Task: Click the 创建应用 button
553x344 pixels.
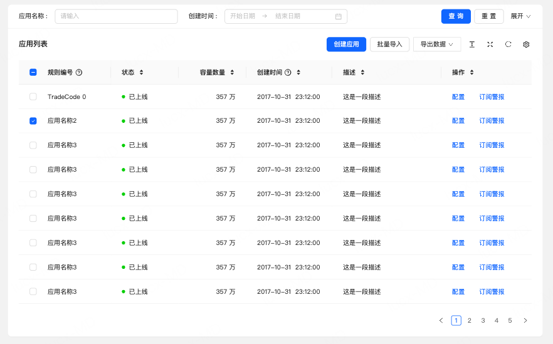Action: 346,44
